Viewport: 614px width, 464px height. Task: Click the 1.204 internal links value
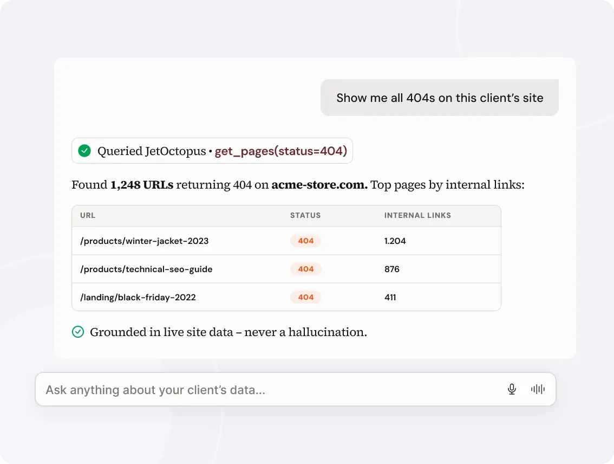coord(395,241)
